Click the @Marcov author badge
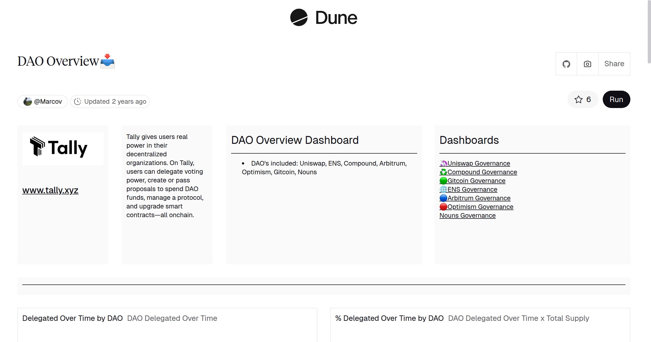Viewport: 651px width, 342px height. point(42,101)
